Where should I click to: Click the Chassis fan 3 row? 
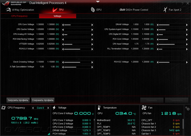161,130
